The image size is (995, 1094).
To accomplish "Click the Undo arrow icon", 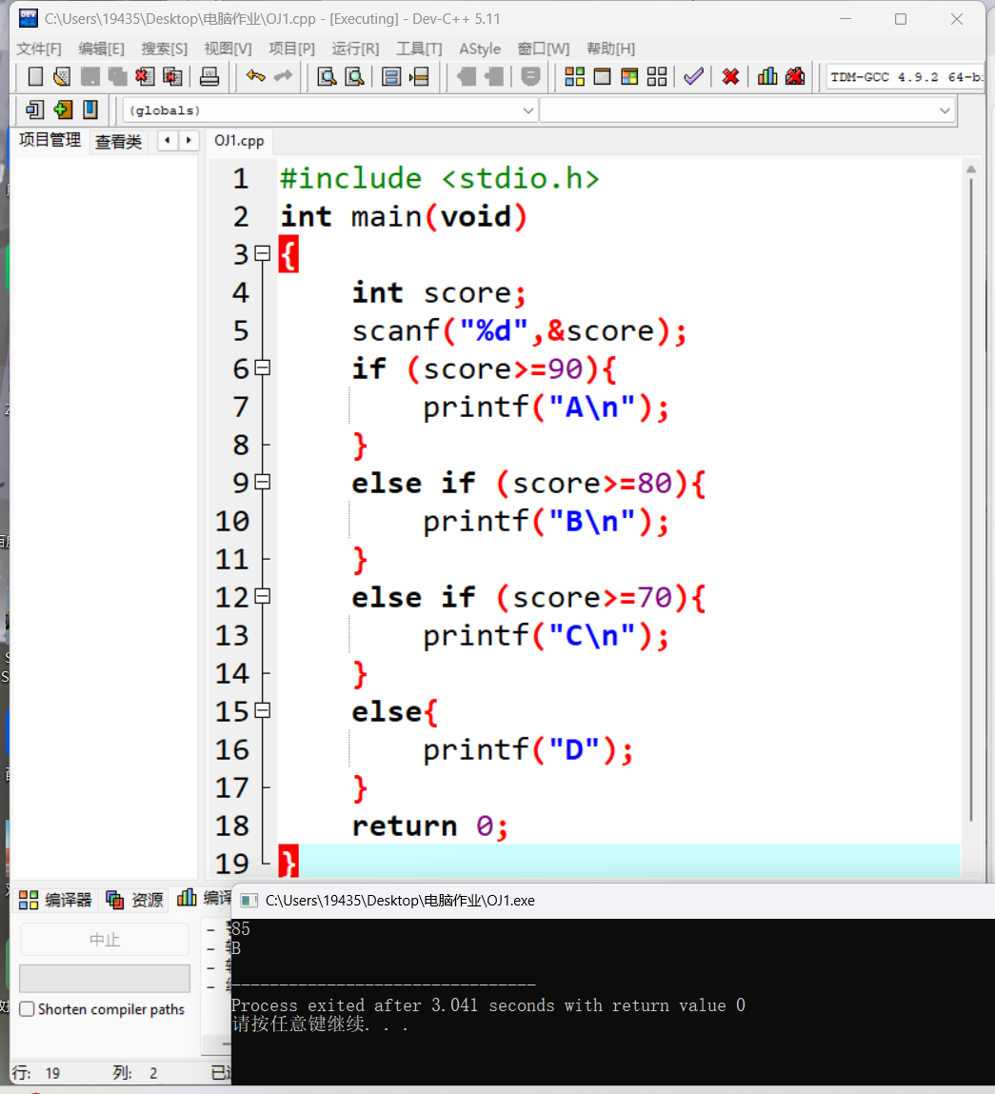I will pos(255,76).
